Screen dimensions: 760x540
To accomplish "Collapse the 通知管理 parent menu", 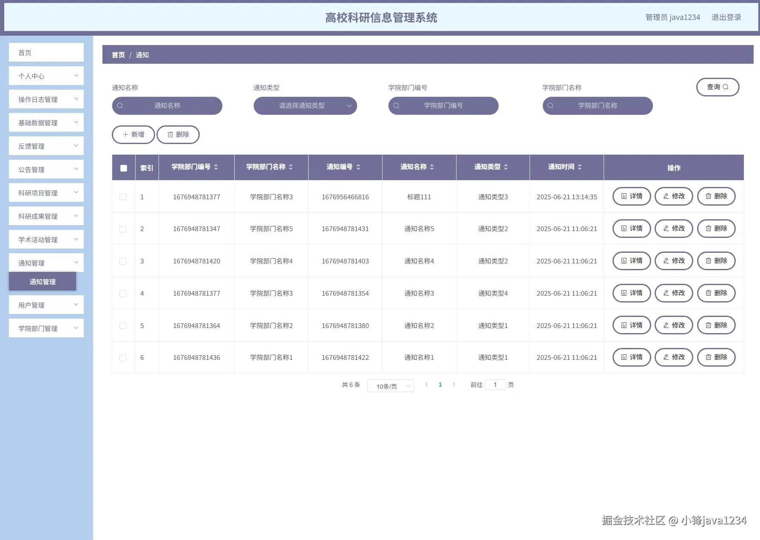I will tap(46, 263).
